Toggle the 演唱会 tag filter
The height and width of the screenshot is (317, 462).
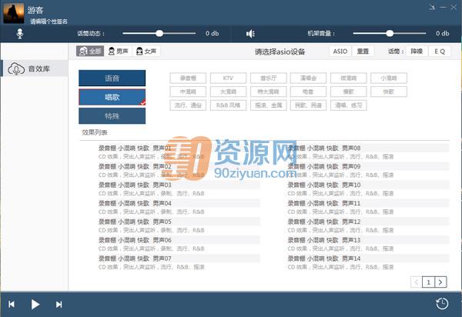point(308,78)
